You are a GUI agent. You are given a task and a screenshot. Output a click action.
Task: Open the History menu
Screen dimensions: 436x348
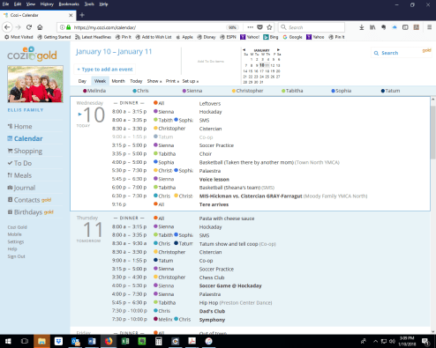coord(47,4)
